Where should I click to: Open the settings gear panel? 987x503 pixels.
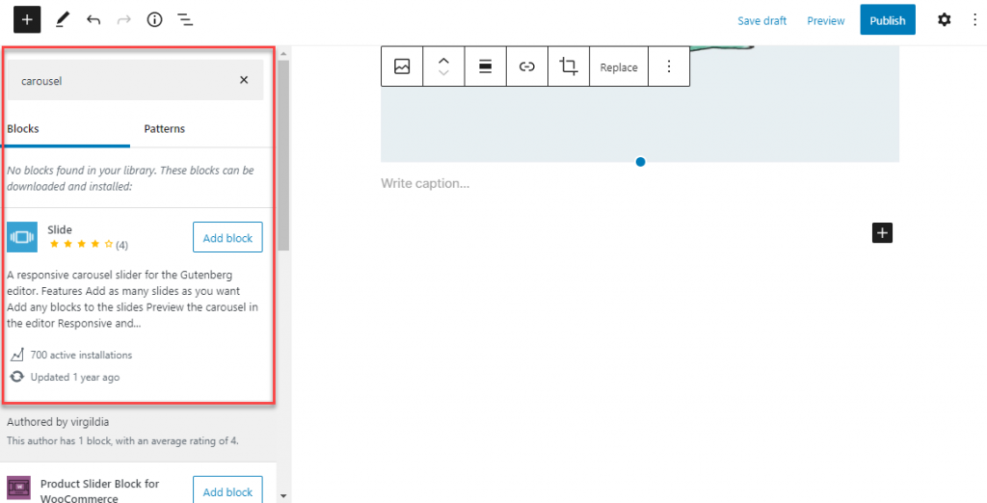click(945, 20)
